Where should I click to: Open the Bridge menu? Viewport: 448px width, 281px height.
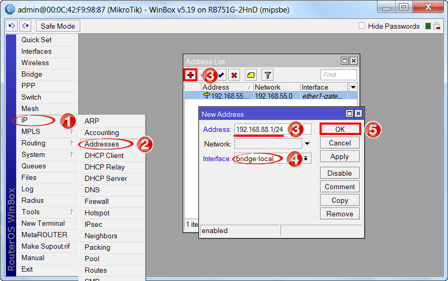click(x=47, y=74)
